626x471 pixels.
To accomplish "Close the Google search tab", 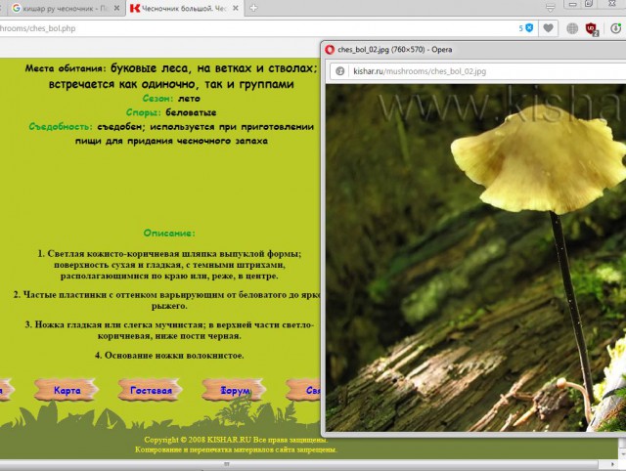I will 116,8.
